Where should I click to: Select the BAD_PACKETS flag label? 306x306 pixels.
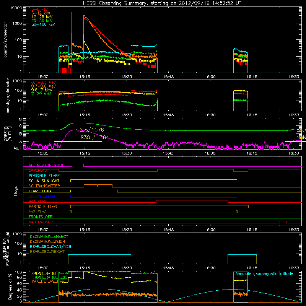pyautogui.click(x=42, y=222)
